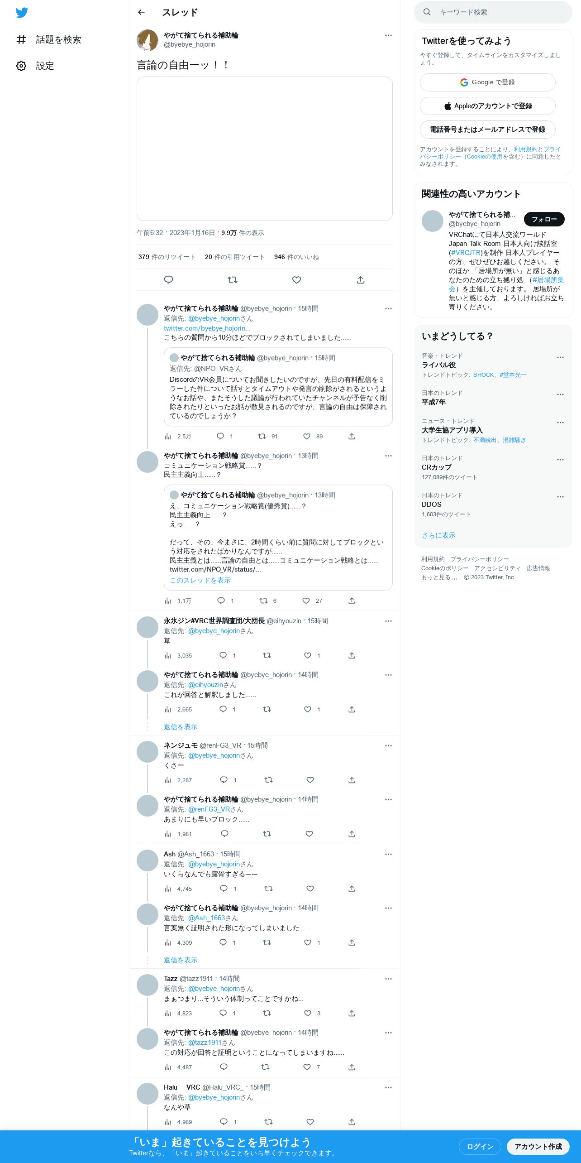The height and width of the screenshot is (1163, 581).
Task: Click the ログイン button in the bottom banner
Action: point(480,1146)
